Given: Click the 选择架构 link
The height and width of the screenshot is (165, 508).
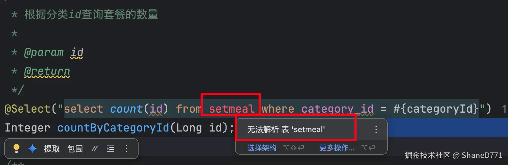Looking at the screenshot, I should coord(262,148).
